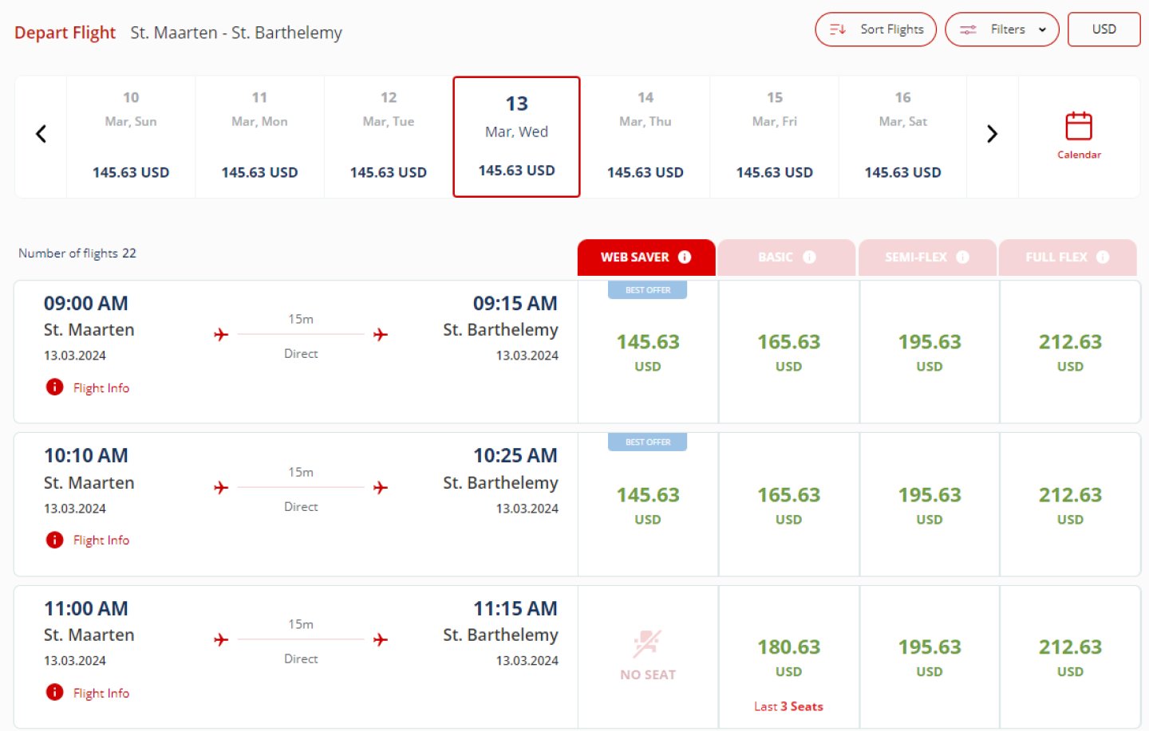Screen dimensions: 1149x731
Task: Click the BASIC fare info icon
Action: coord(810,257)
